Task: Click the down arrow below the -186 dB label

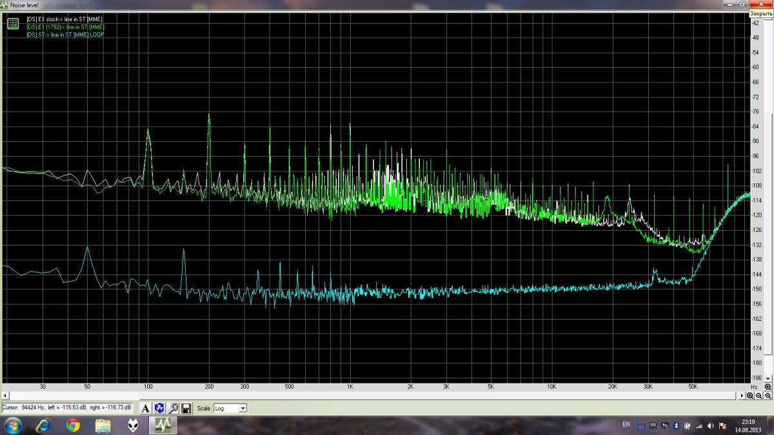Action: coord(768,379)
